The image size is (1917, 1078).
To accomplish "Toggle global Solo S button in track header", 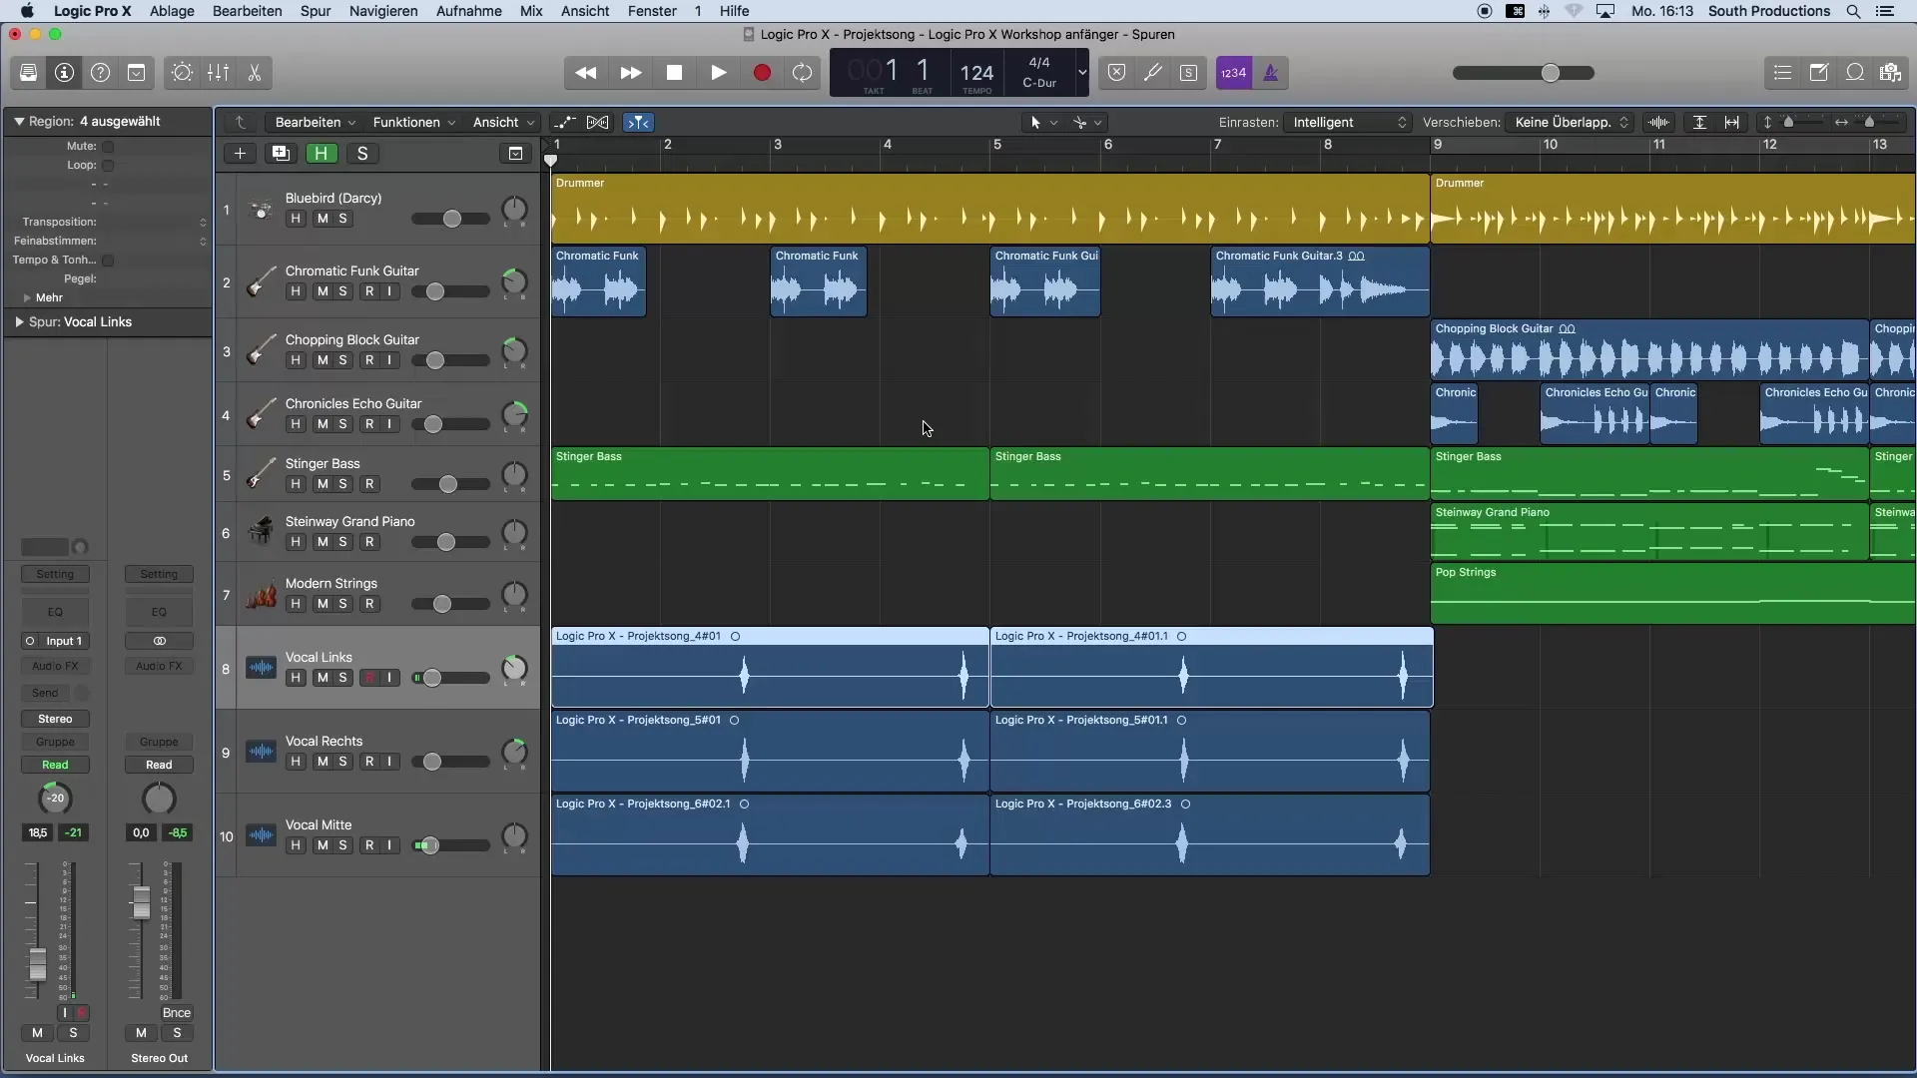I will coord(362,154).
